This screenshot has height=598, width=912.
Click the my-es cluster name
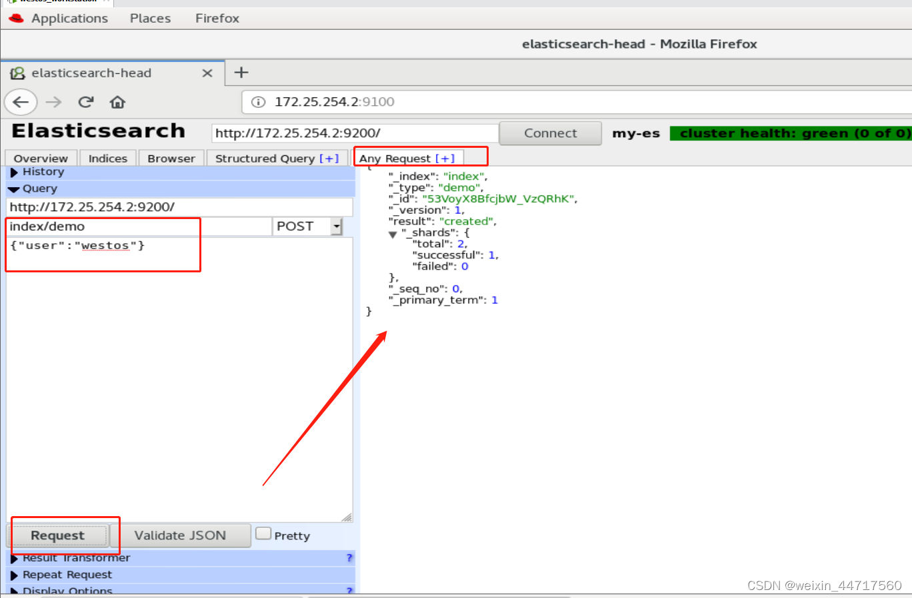point(636,133)
